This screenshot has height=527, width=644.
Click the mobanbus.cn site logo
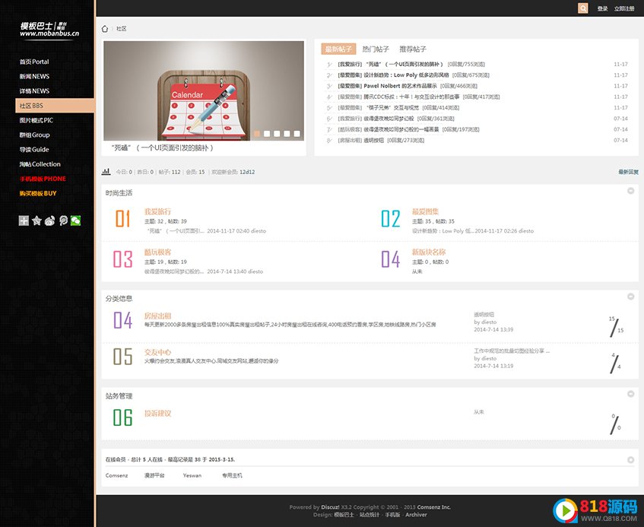pyautogui.click(x=49, y=30)
